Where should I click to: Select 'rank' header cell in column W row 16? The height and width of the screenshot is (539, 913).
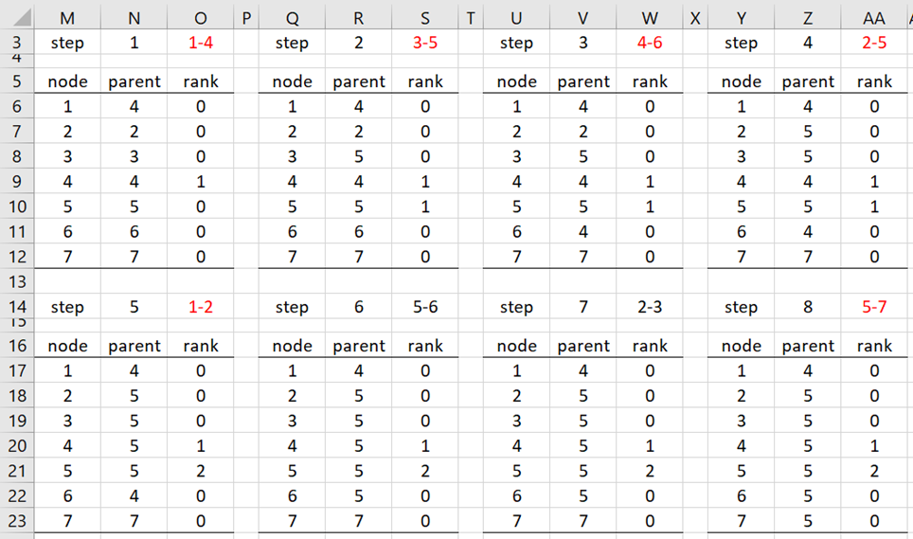tap(650, 346)
